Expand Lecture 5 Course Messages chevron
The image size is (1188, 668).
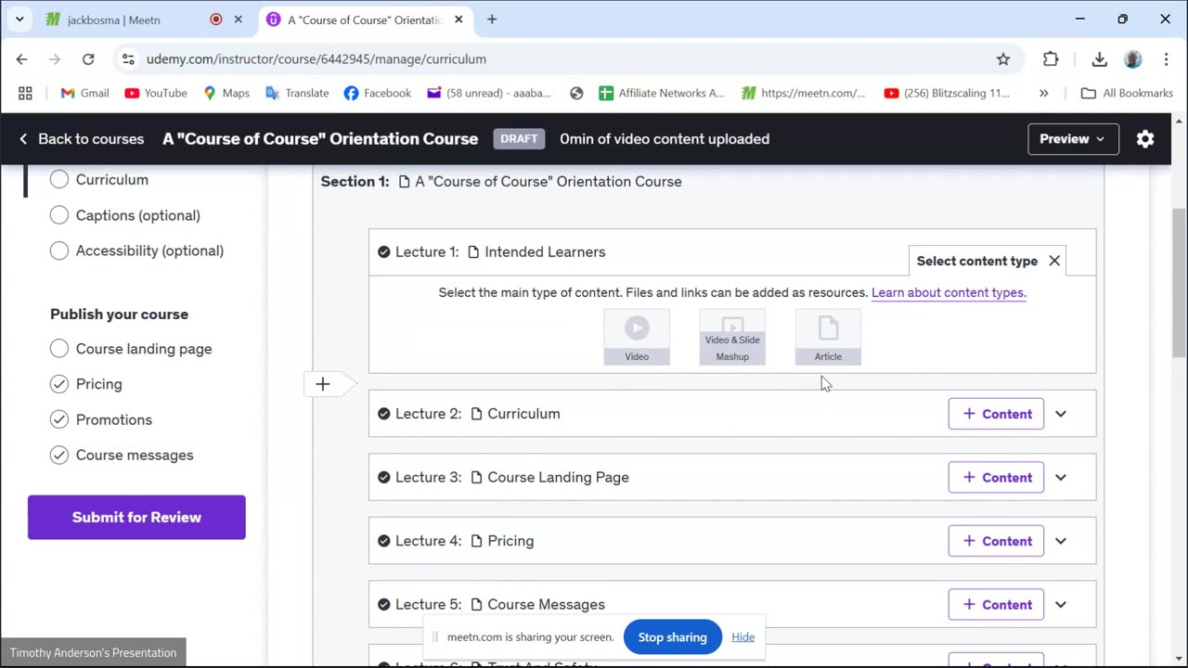tap(1061, 605)
